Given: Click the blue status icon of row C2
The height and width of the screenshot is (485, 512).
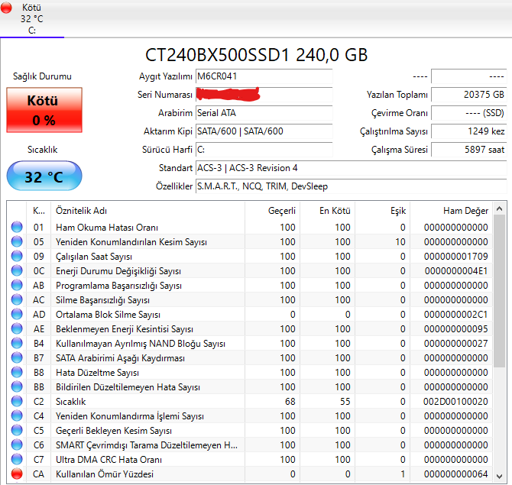Looking at the screenshot, I should (x=17, y=401).
